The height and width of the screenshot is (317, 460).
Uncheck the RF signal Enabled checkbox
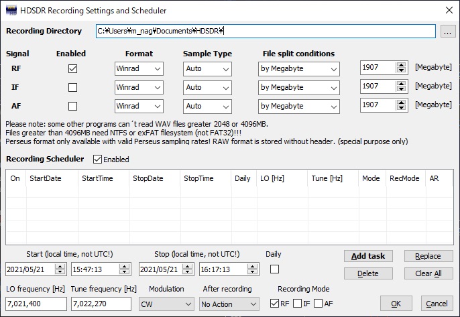coord(72,68)
